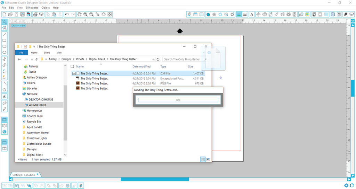Select the Knife tool
The width and height of the screenshot is (356, 189).
pos(4,109)
